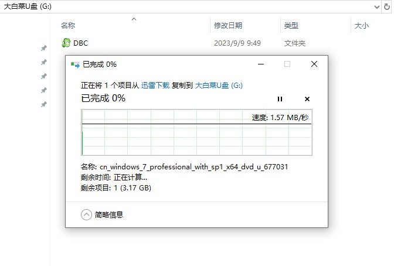
Task: Close the copy progress dialog window
Action: pyautogui.click(x=314, y=64)
